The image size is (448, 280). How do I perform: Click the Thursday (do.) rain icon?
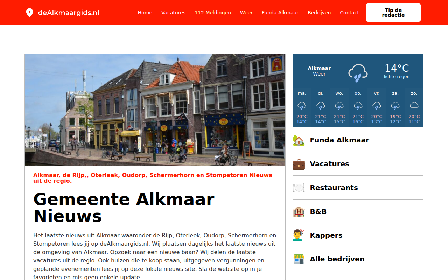click(x=358, y=105)
